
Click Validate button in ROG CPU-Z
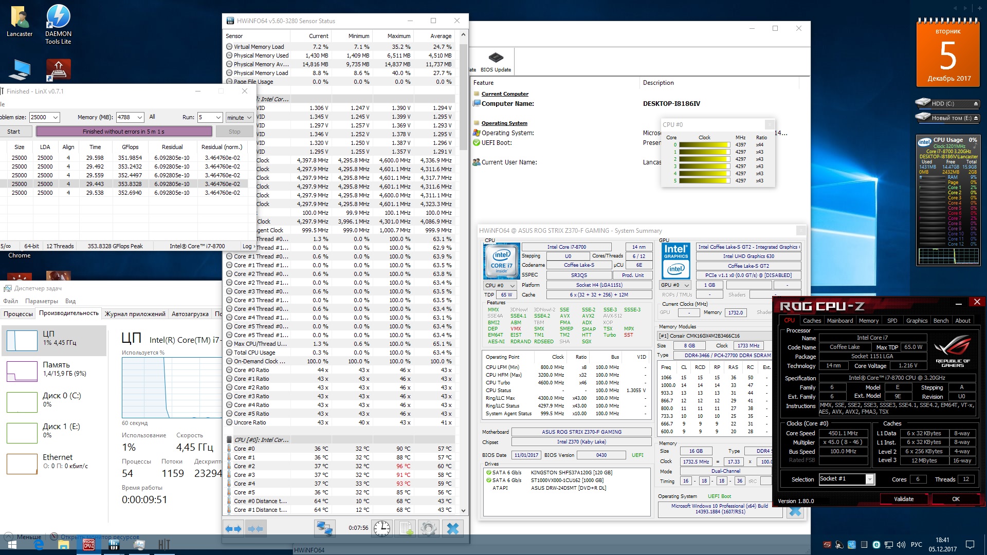(903, 499)
